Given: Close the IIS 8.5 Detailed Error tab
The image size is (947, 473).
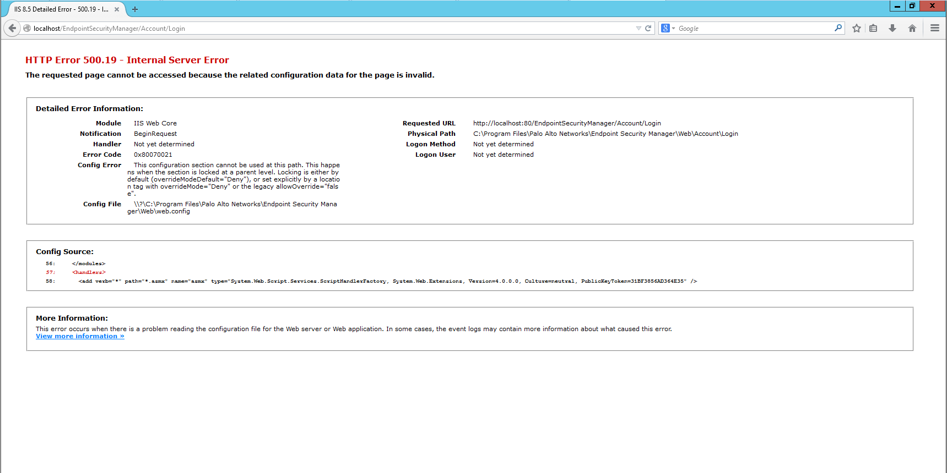Looking at the screenshot, I should [x=117, y=9].
